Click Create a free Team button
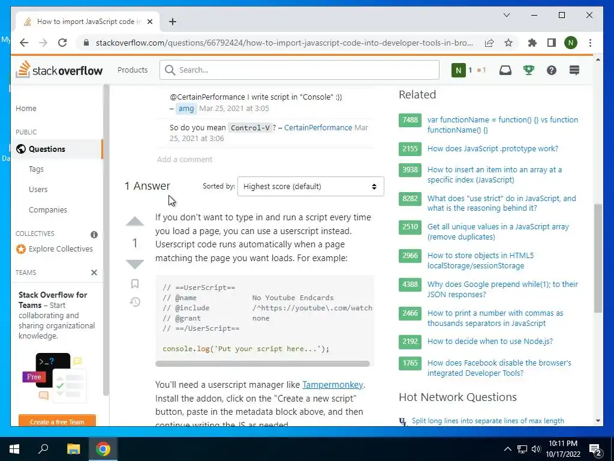The height and width of the screenshot is (461, 614). (x=57, y=421)
